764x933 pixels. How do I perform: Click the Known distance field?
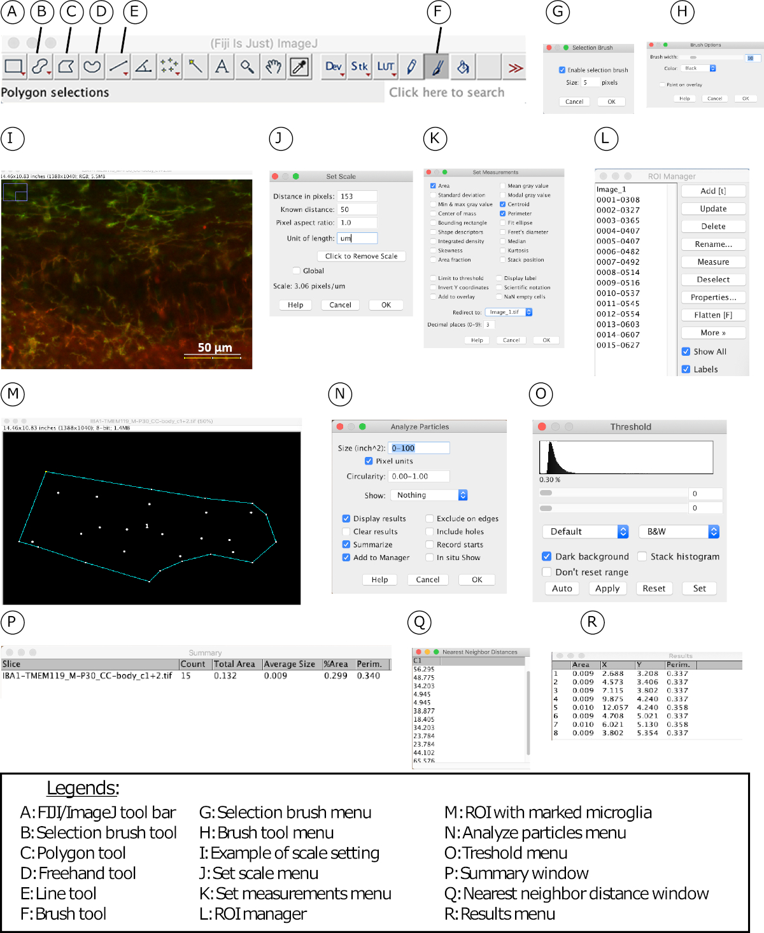pyautogui.click(x=357, y=209)
